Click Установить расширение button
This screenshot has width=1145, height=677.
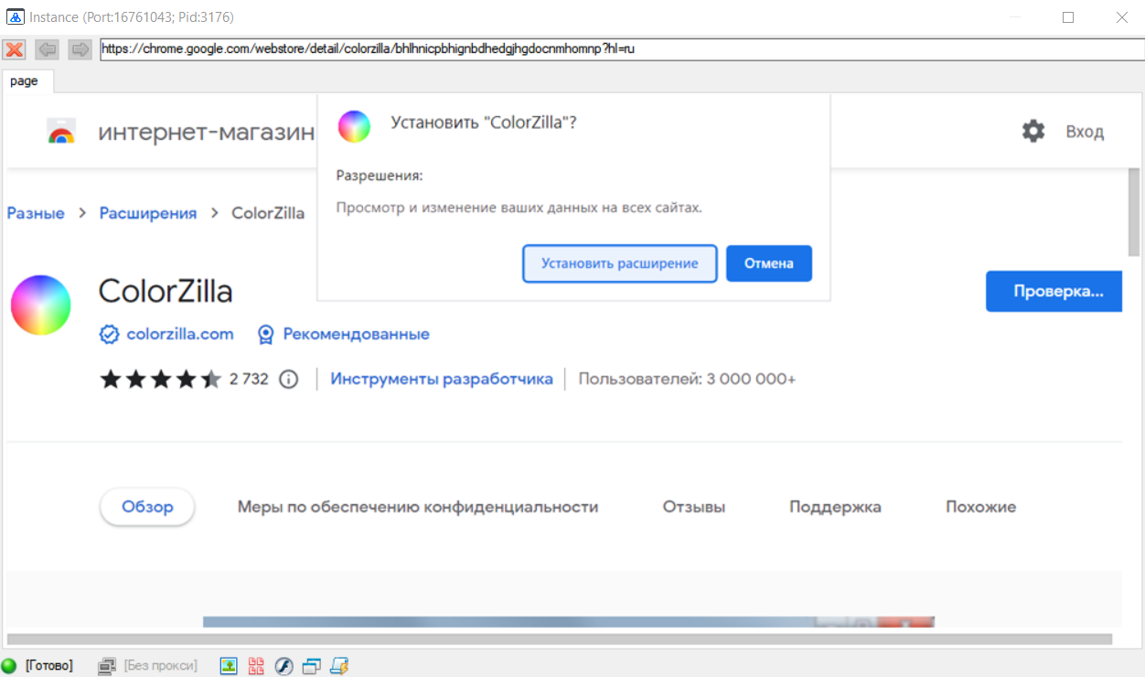pos(620,263)
